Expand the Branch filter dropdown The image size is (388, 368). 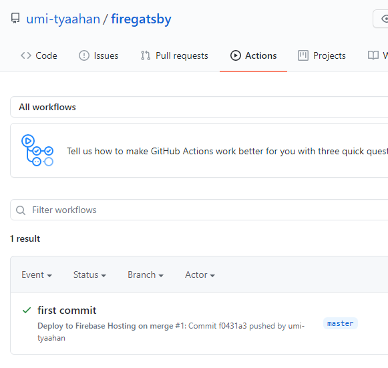pyautogui.click(x=146, y=275)
